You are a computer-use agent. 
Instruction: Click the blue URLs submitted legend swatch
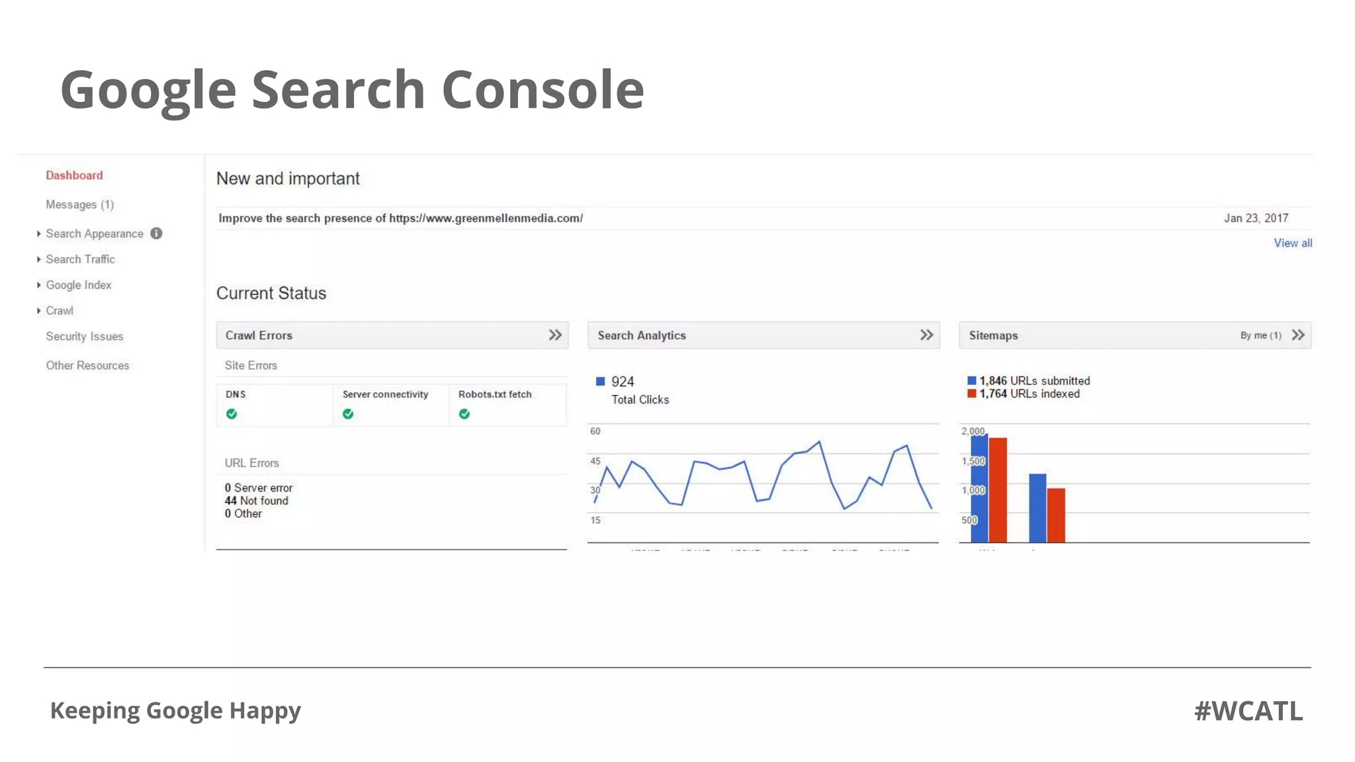pos(972,380)
